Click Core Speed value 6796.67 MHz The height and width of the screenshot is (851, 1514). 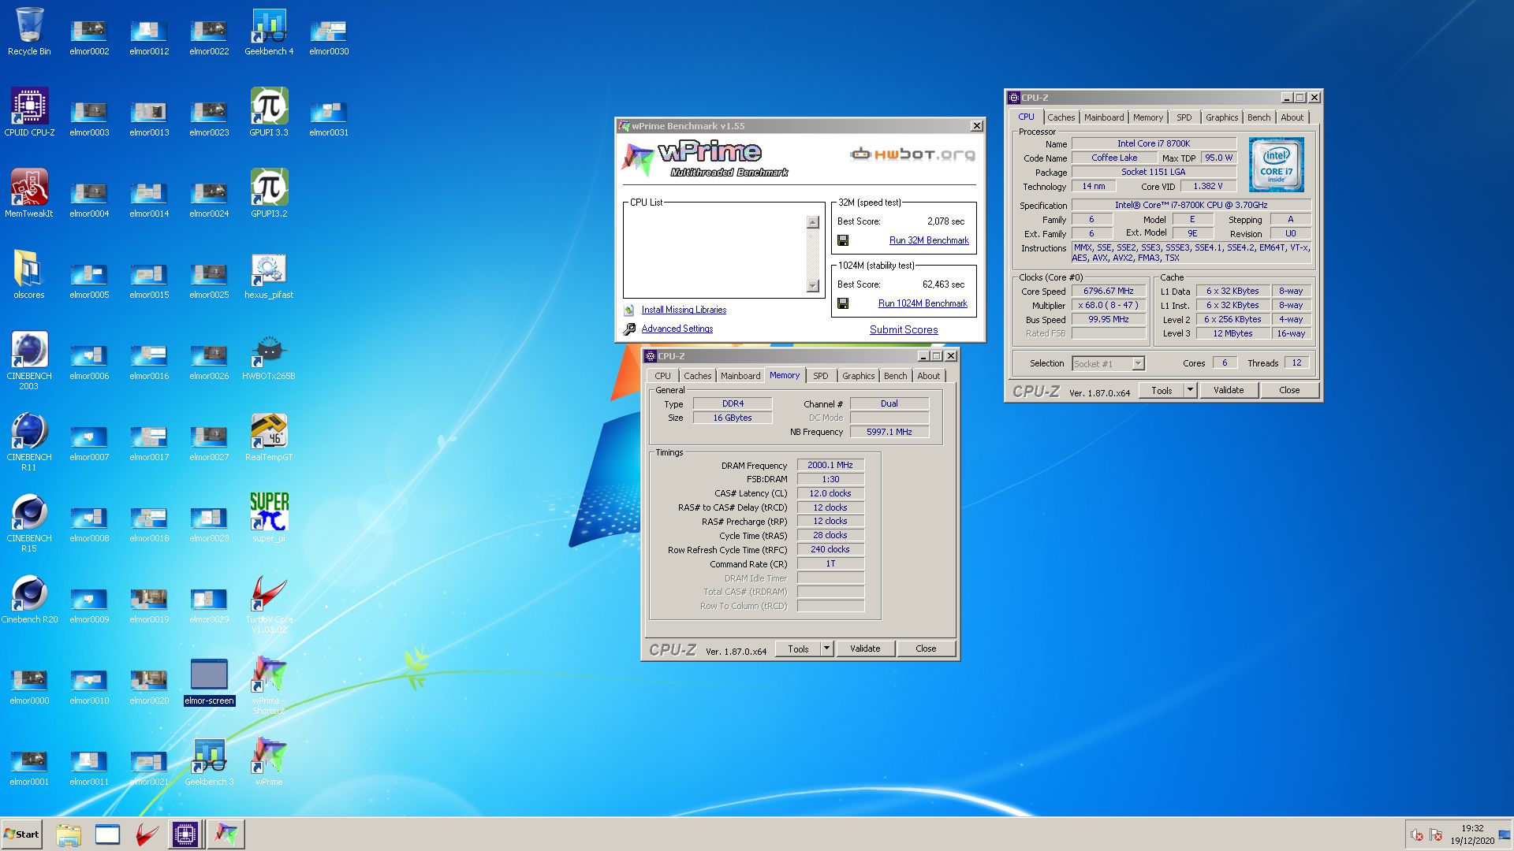click(1108, 291)
